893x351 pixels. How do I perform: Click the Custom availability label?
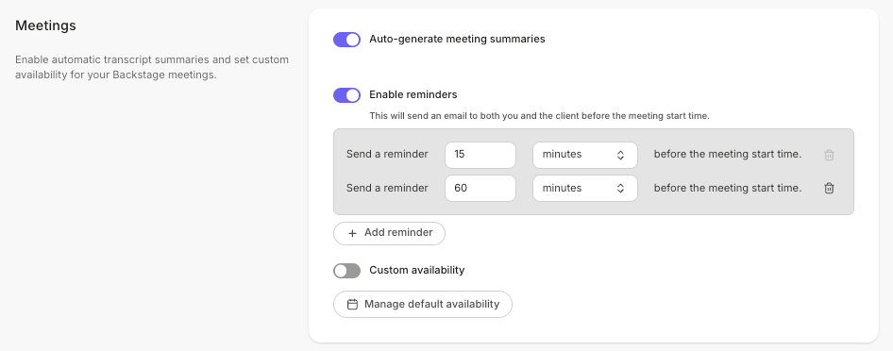coord(417,270)
